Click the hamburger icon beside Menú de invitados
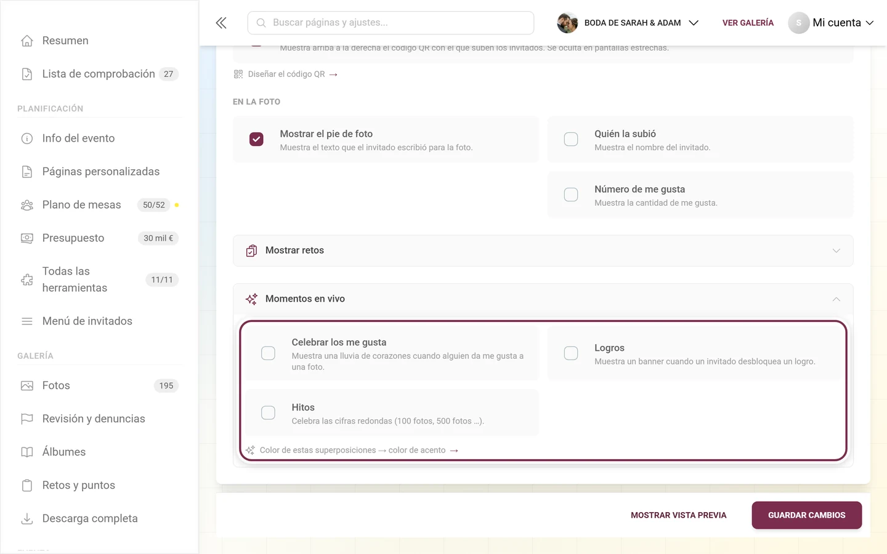887x554 pixels. (x=27, y=321)
